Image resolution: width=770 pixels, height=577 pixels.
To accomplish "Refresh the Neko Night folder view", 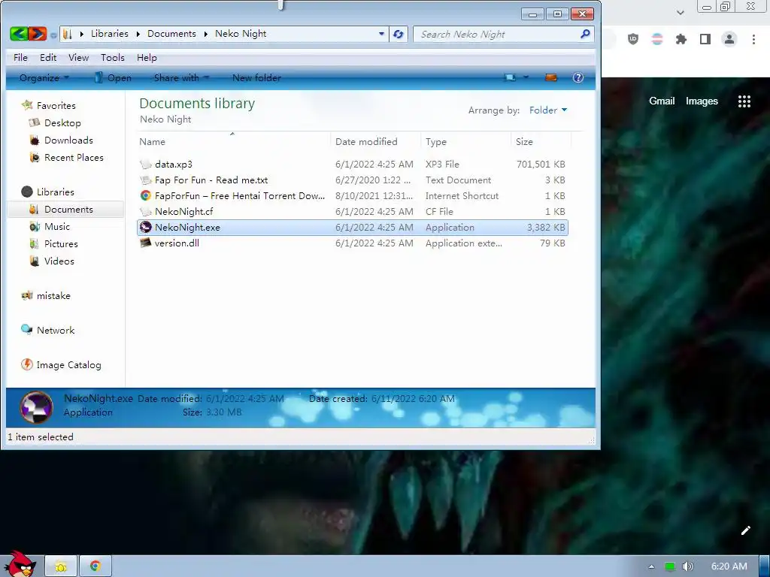I will tap(399, 34).
